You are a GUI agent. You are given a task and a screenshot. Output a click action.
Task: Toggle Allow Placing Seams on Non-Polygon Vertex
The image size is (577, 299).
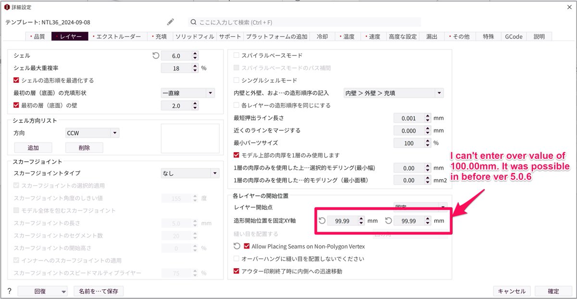tap(247, 246)
